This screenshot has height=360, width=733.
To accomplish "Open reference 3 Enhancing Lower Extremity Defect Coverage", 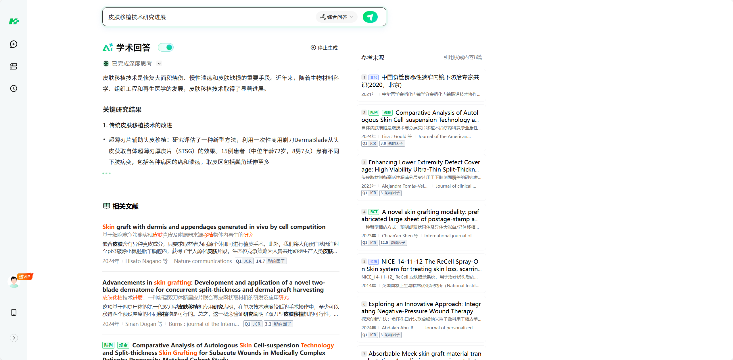I will point(421,166).
